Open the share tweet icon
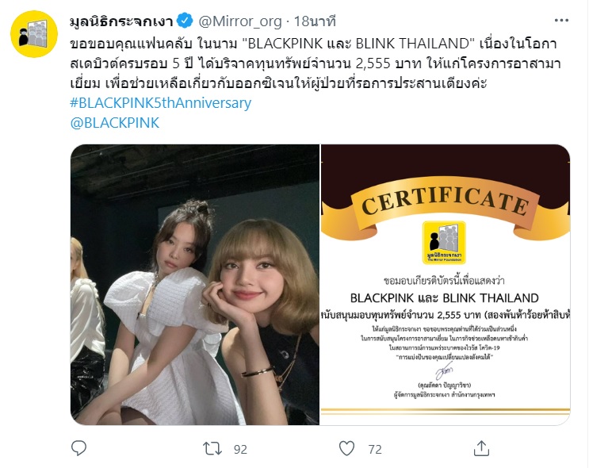This screenshot has width=589, height=468. point(481,448)
